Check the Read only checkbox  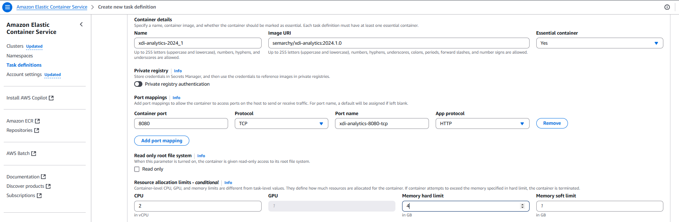click(x=137, y=169)
